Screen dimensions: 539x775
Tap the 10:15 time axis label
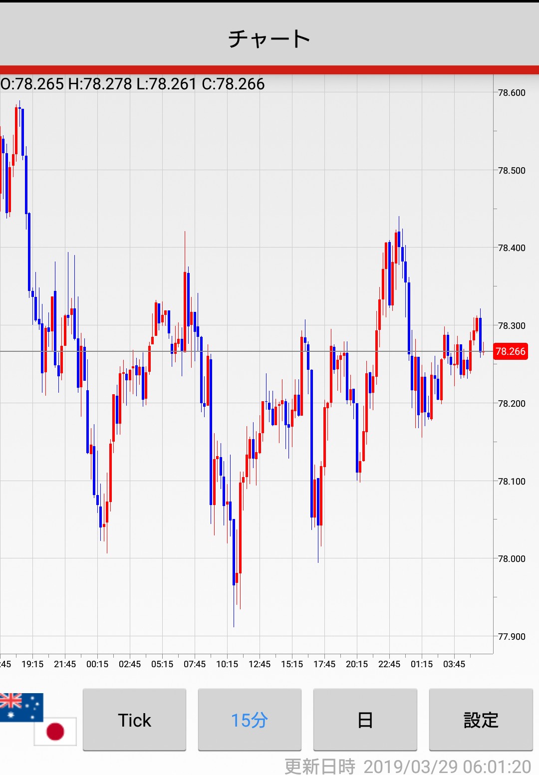pyautogui.click(x=227, y=664)
